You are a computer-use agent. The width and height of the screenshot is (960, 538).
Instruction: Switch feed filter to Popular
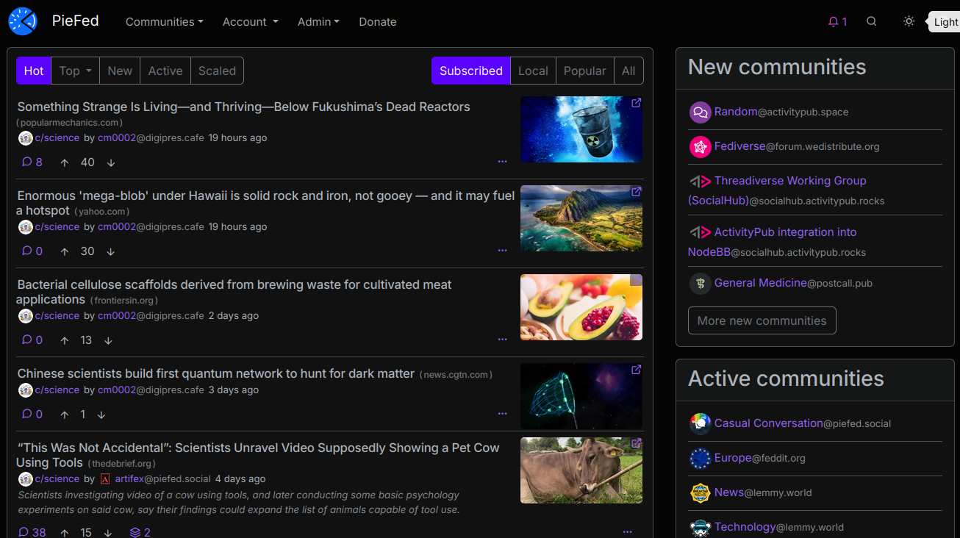click(584, 71)
